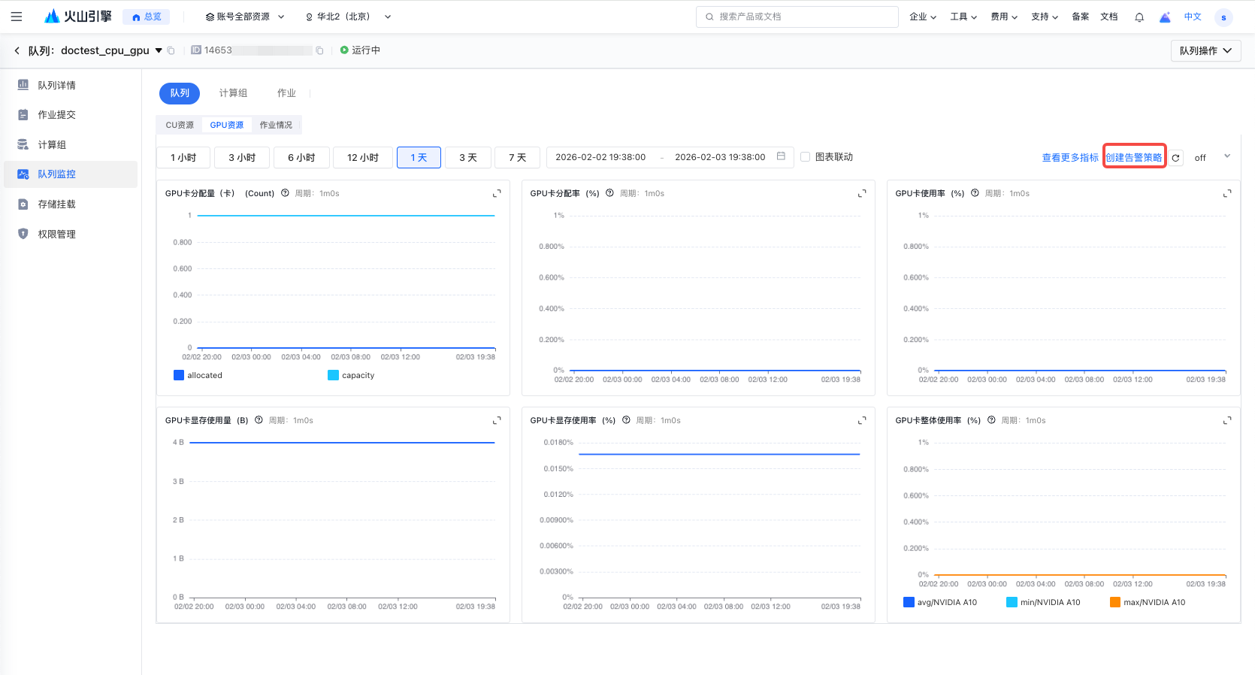Expand the 华北2 (北京) region selector

tap(348, 17)
